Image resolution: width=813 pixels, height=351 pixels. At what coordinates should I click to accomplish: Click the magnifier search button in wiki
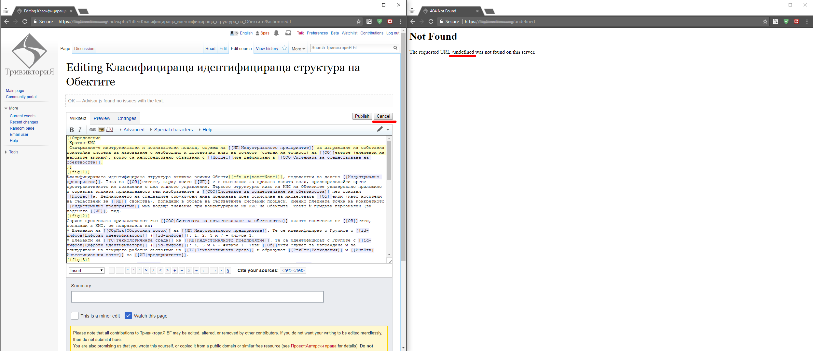[395, 48]
